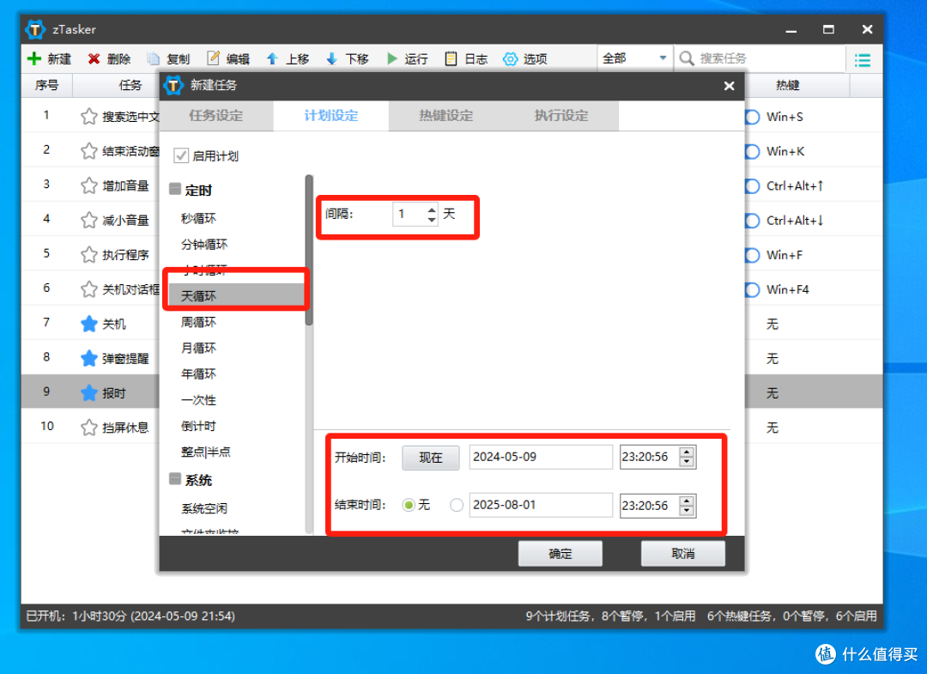
Task: Toggle the Ctrl+Alt+↑ hotkey switch
Action: click(x=753, y=185)
